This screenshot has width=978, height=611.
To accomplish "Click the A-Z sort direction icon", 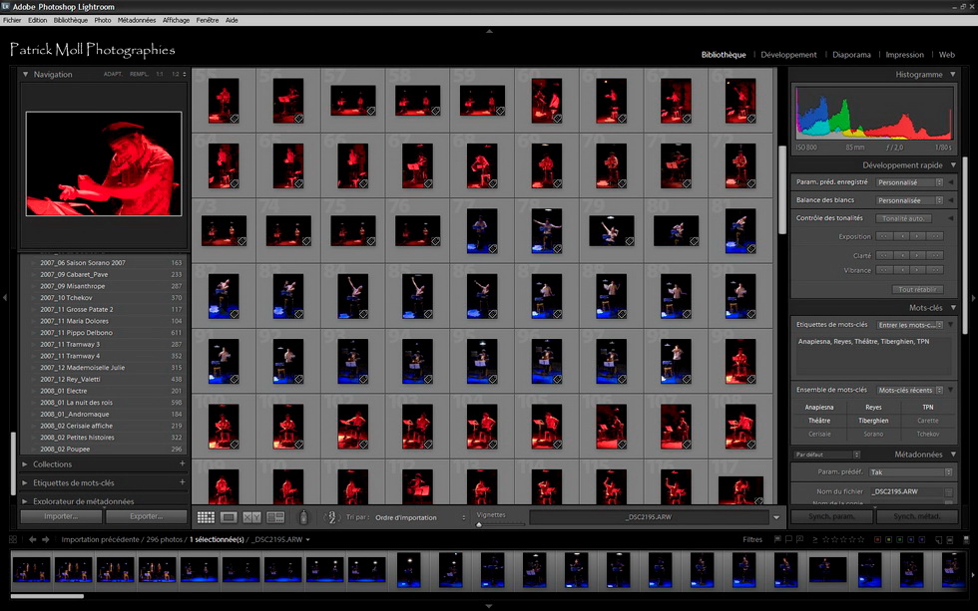I will (x=331, y=517).
